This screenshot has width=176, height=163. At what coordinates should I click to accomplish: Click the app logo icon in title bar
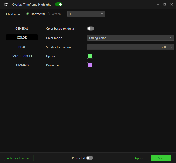click(6, 5)
